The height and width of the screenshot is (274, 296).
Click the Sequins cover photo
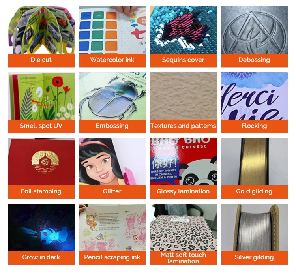(184, 30)
